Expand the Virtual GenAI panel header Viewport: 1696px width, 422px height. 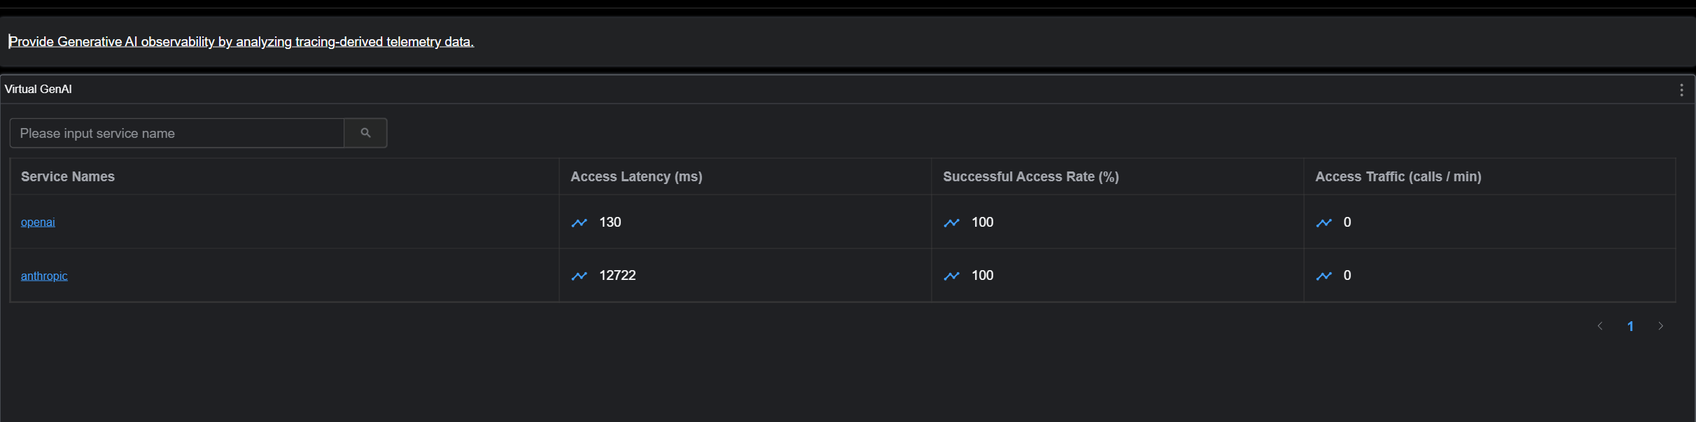tap(38, 89)
